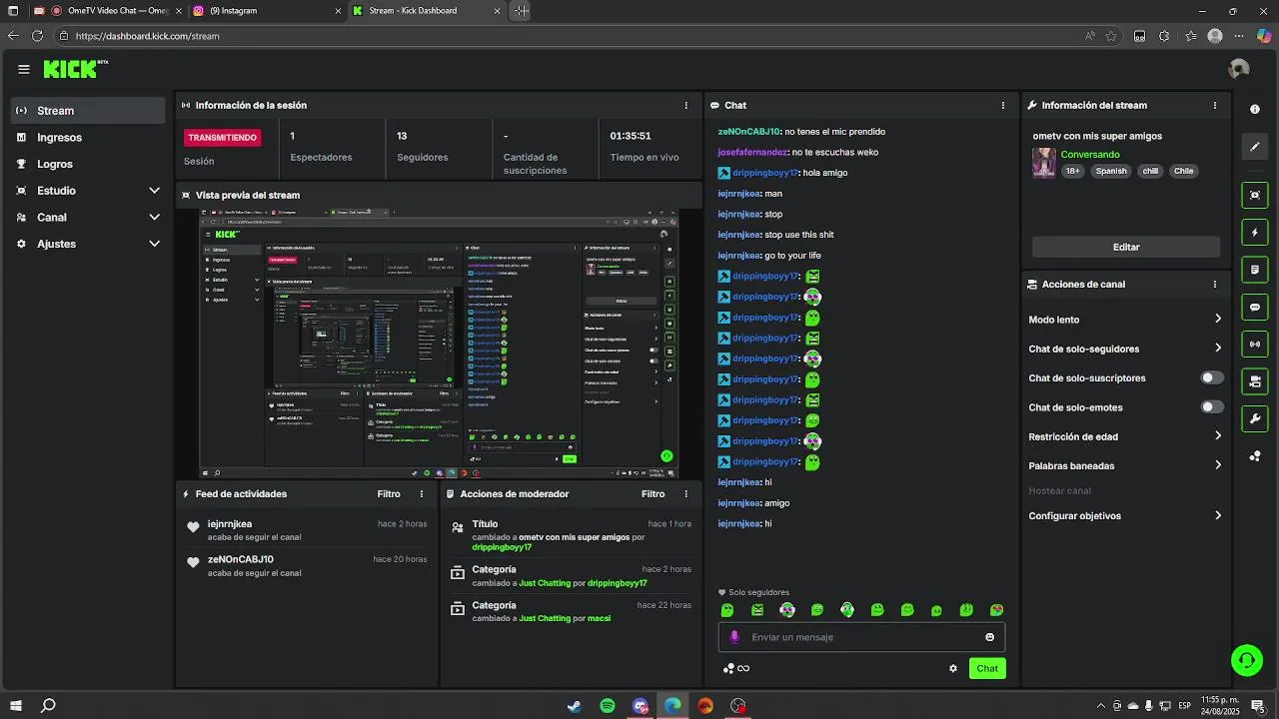Toggle the wrench widget icon in right toolbar
The image size is (1279, 719).
click(x=1255, y=418)
